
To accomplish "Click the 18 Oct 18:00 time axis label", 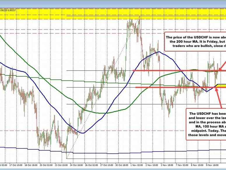I will click(31, 165).
